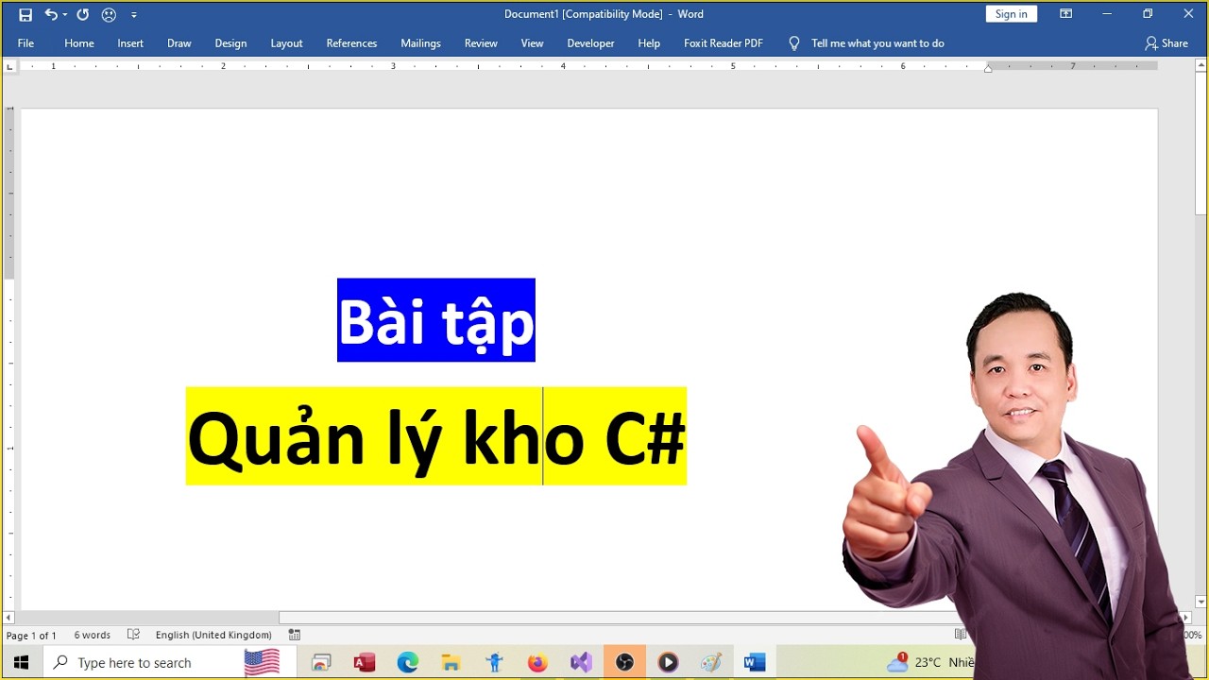Open Ribbon Display Options
The image size is (1209, 680).
1065,14
